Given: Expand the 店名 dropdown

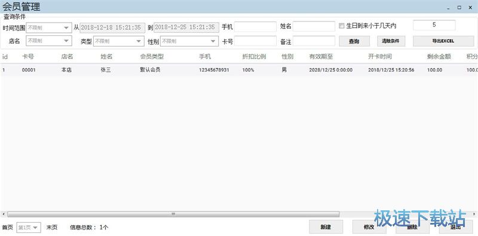Looking at the screenshot, I should pos(49,41).
